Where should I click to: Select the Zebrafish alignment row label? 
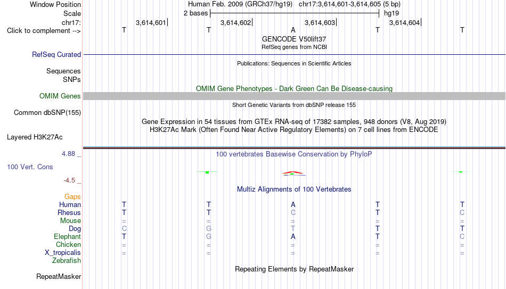(67, 260)
